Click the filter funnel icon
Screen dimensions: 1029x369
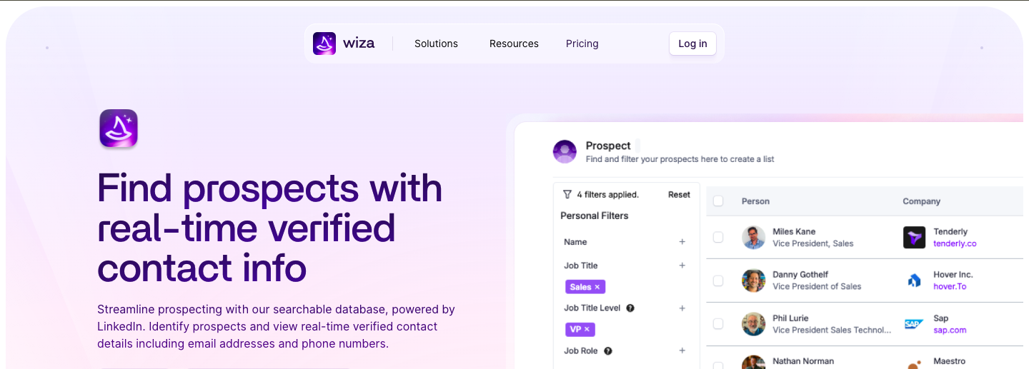(567, 194)
